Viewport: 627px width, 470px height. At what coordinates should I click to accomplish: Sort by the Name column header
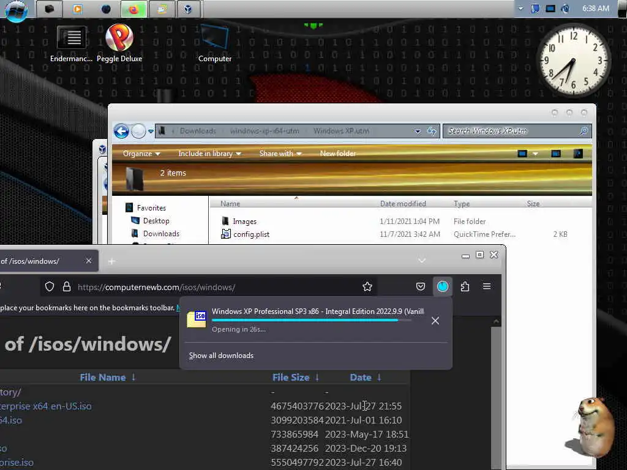pyautogui.click(x=230, y=203)
